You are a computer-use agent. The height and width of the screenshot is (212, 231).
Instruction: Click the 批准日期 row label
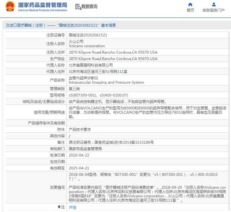tap(57, 155)
